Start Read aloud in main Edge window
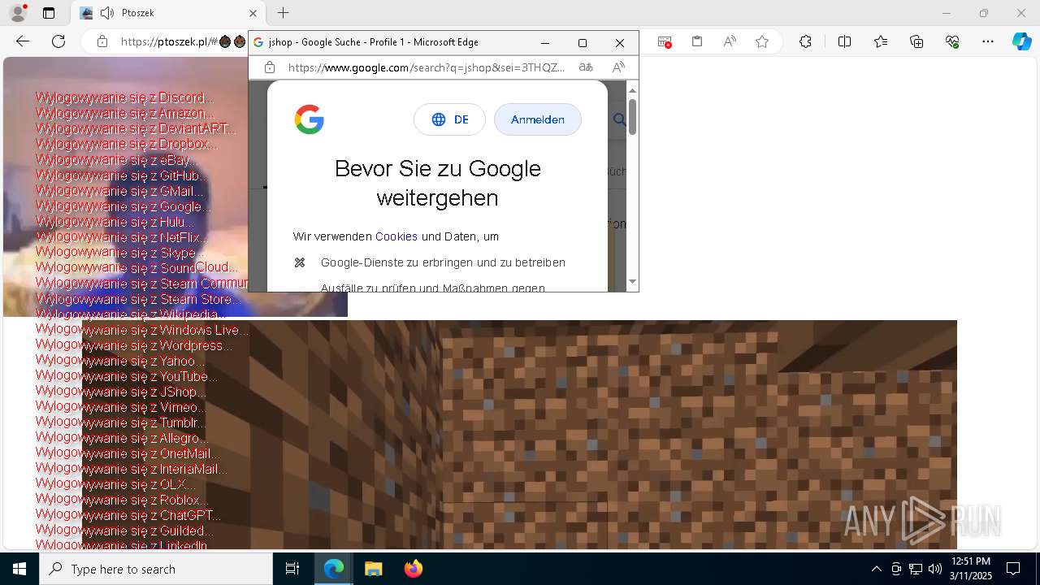This screenshot has height=585, width=1040. pos(730,41)
